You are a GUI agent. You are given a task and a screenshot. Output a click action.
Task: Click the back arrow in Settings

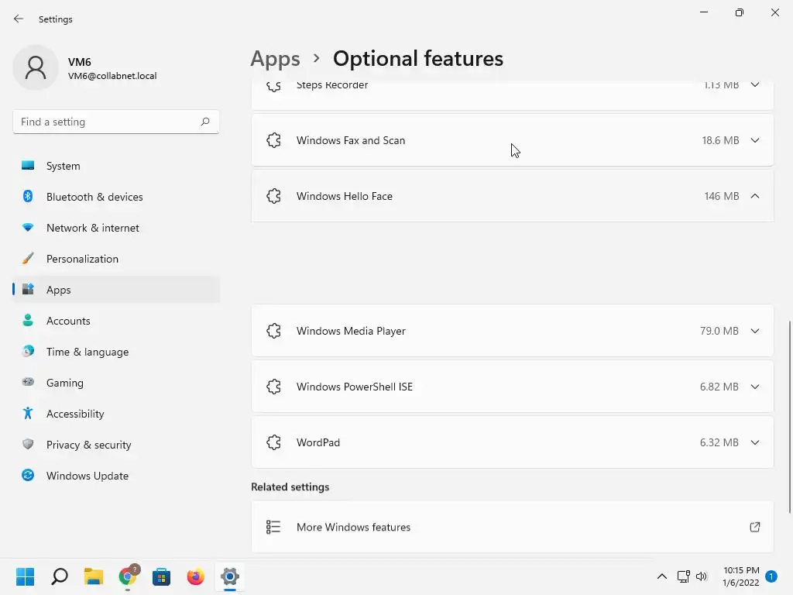point(19,19)
